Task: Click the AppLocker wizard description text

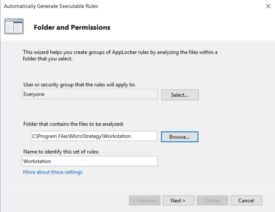Action: 120,55
